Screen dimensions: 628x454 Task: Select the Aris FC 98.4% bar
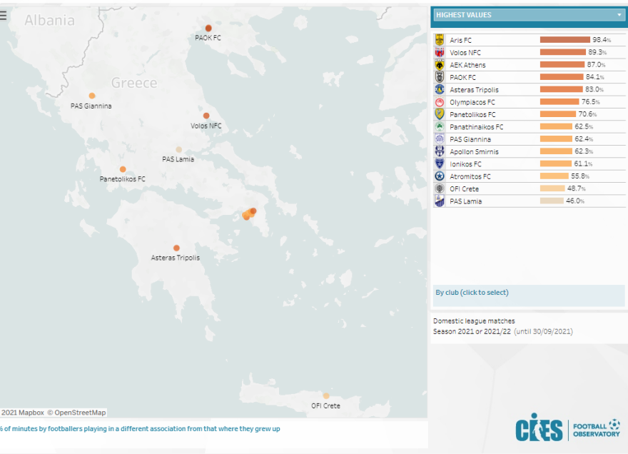tap(564, 40)
